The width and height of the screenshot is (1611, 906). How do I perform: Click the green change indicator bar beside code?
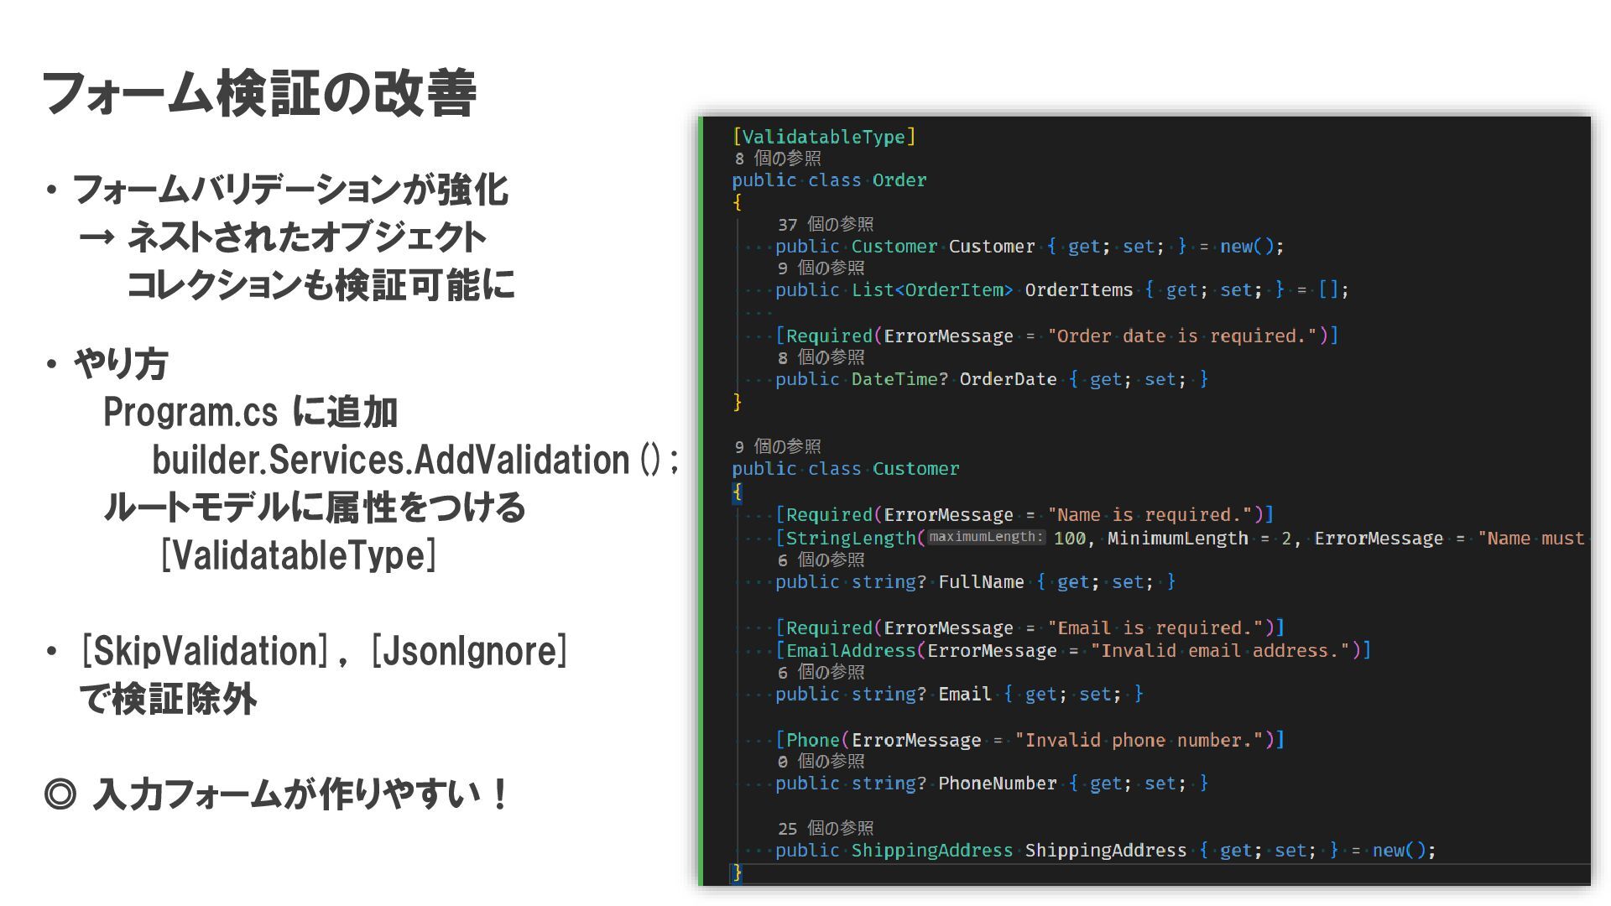701,503
